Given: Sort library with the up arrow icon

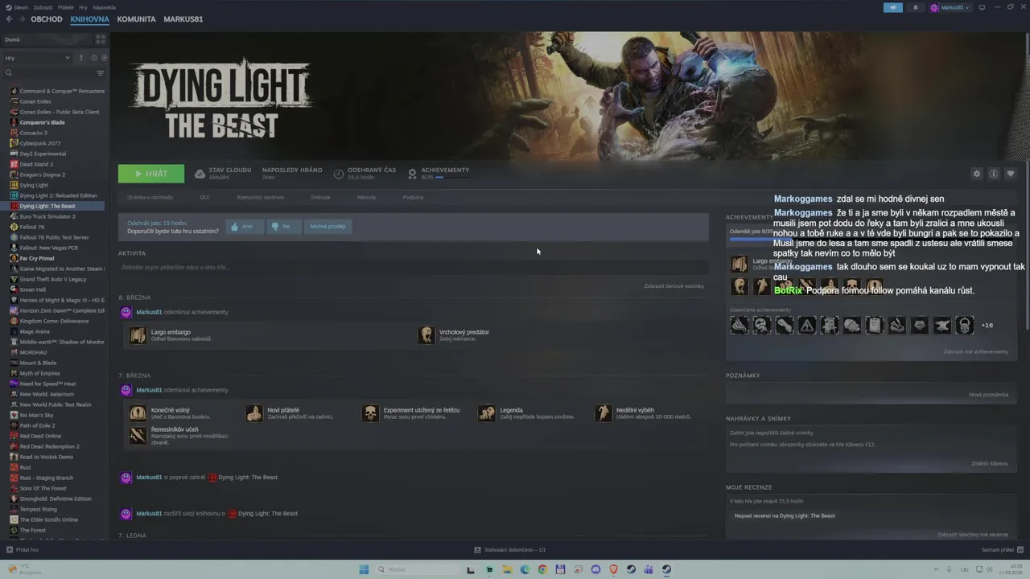Looking at the screenshot, I should pyautogui.click(x=80, y=58).
